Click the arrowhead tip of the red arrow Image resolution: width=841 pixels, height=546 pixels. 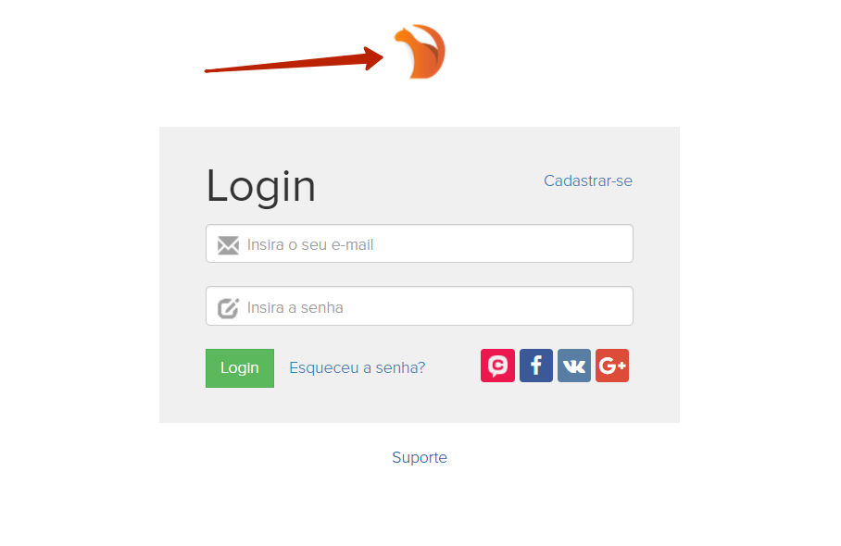[375, 57]
